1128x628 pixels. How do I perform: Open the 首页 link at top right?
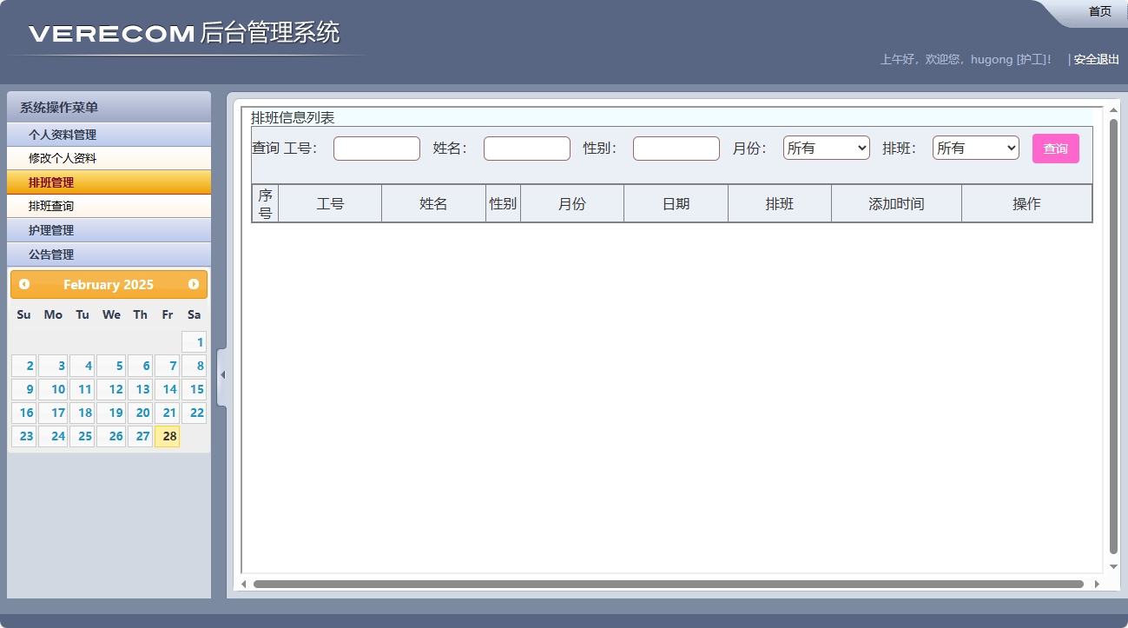pos(1098,10)
